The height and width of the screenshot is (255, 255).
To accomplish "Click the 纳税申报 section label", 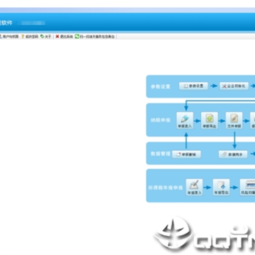I will 161,120.
